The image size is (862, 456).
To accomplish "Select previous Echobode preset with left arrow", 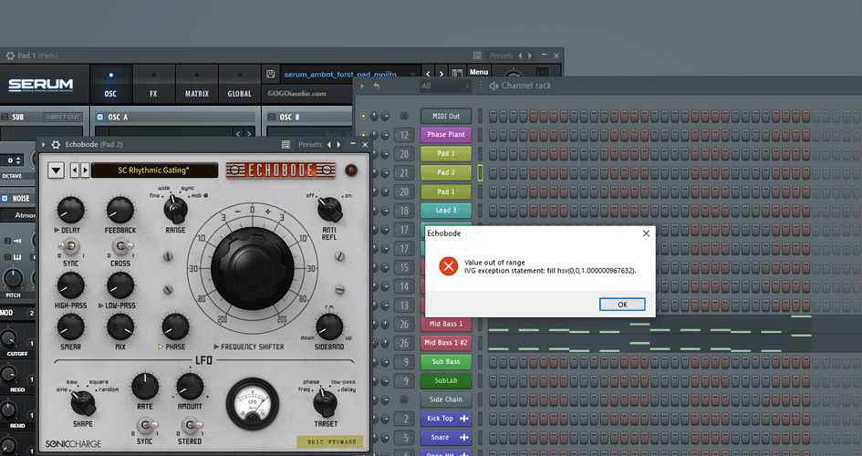I will tap(75, 171).
